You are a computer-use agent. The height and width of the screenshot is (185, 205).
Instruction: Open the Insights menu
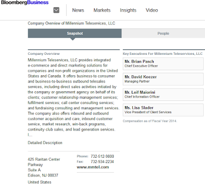128,10
